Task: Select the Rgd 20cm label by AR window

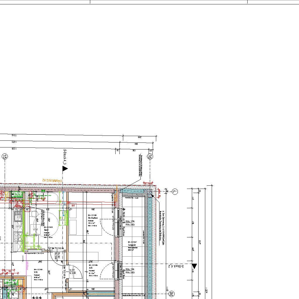Action: [124, 274]
